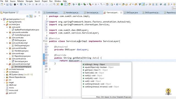Close the ServiceLayerImpl editor tab
The width and height of the screenshot is (176, 99).
[x=121, y=13]
